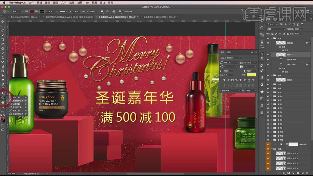This screenshot has height=176, width=313.
Task: Click the foreground color swatch
Action: [2, 119]
